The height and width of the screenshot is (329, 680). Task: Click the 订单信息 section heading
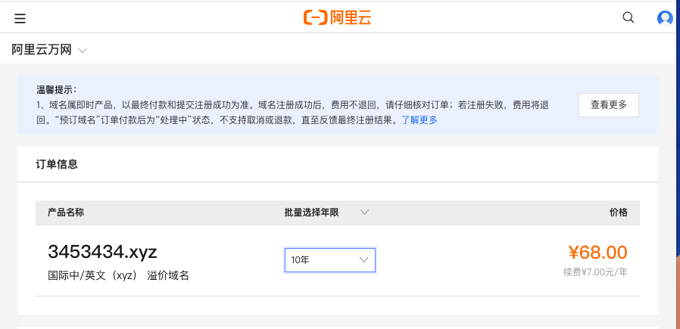(56, 164)
